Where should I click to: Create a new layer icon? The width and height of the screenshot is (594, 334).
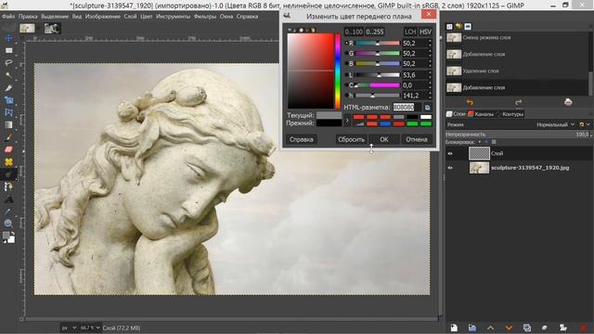pyautogui.click(x=454, y=328)
